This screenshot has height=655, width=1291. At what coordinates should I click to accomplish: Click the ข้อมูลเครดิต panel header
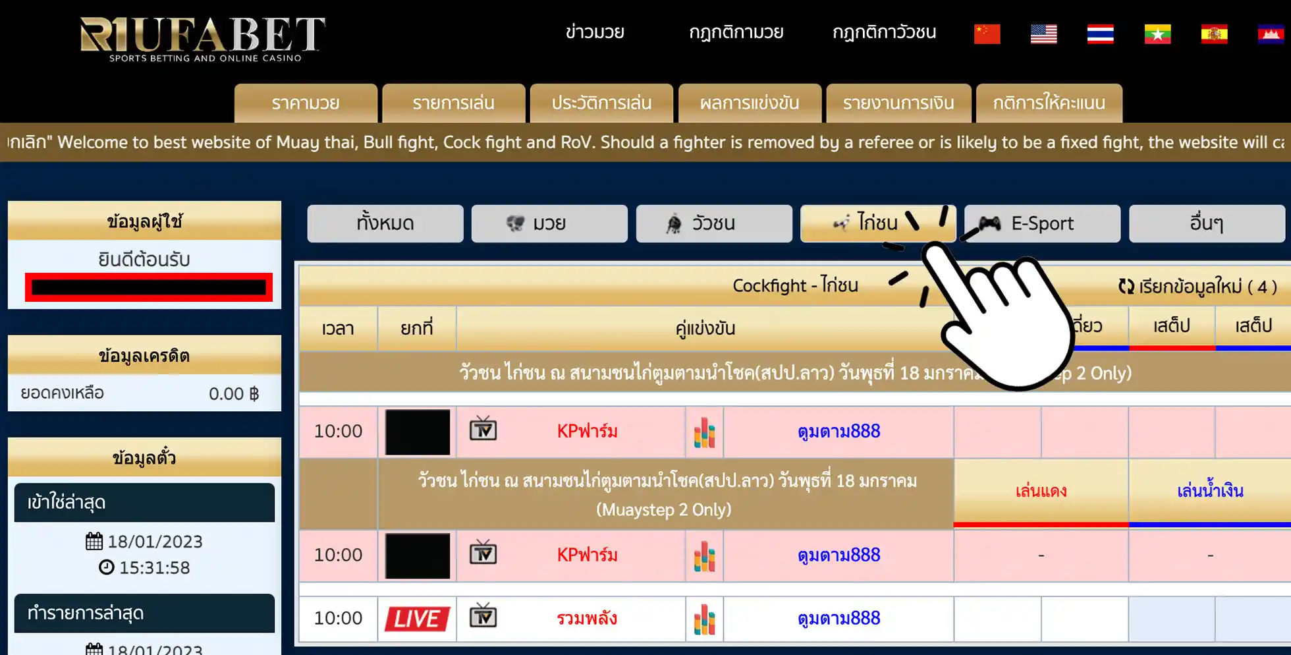144,355
